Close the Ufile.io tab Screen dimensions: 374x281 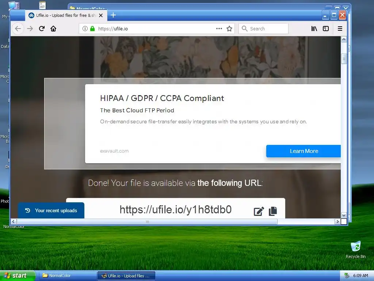[x=101, y=15]
